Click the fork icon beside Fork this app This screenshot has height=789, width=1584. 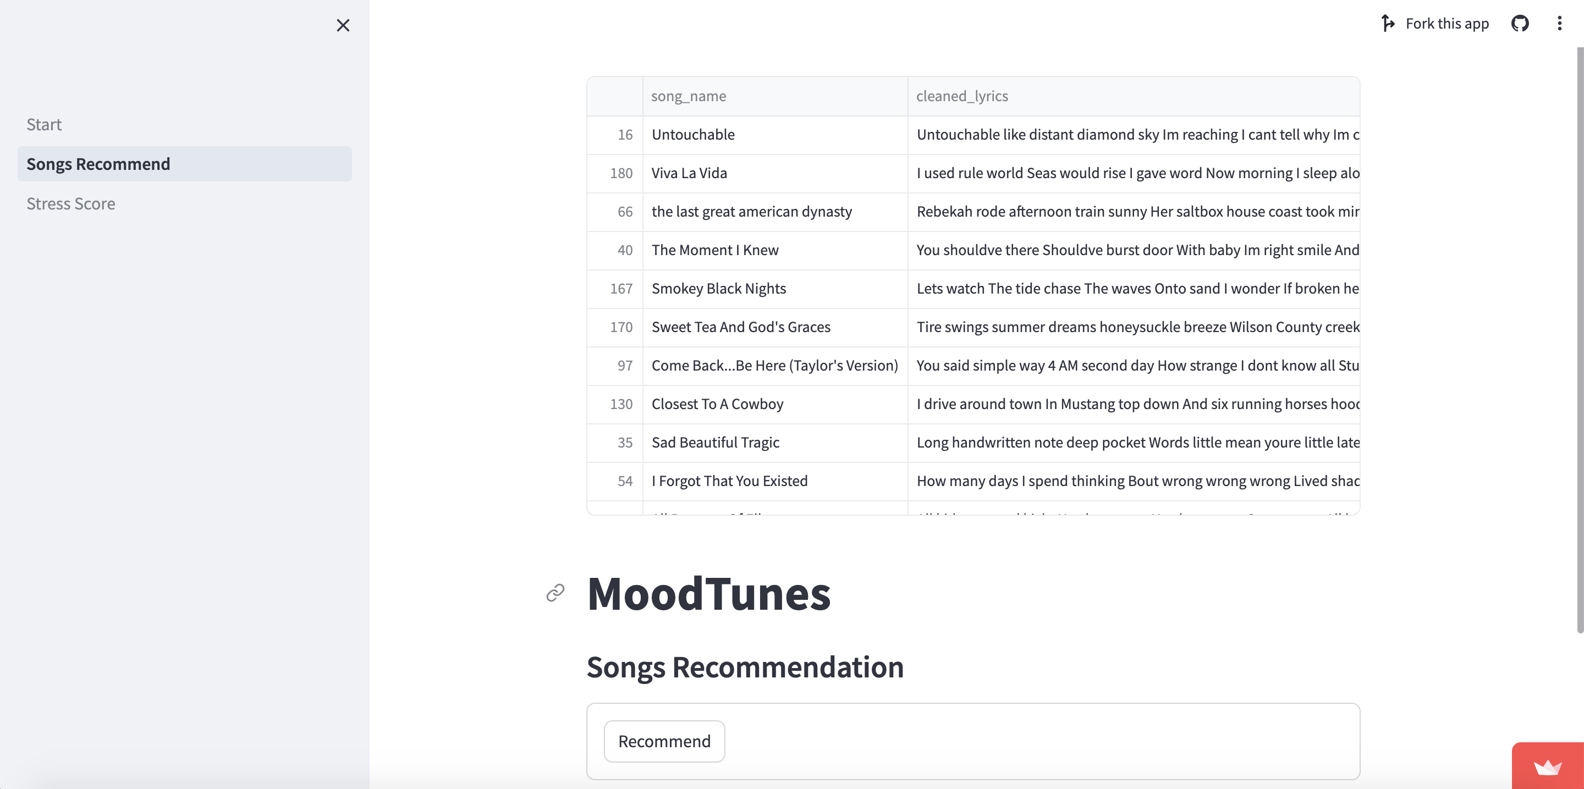pyautogui.click(x=1387, y=23)
